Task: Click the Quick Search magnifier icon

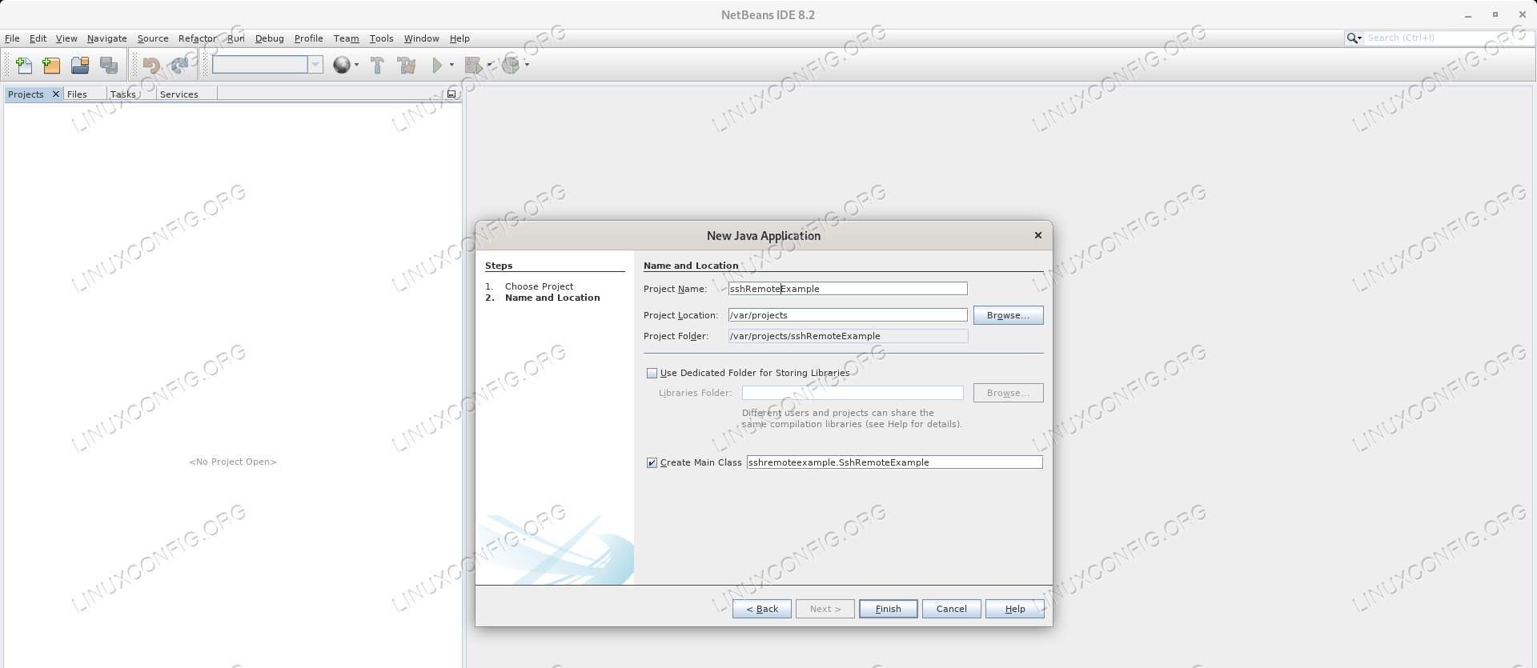Action: pos(1354,38)
